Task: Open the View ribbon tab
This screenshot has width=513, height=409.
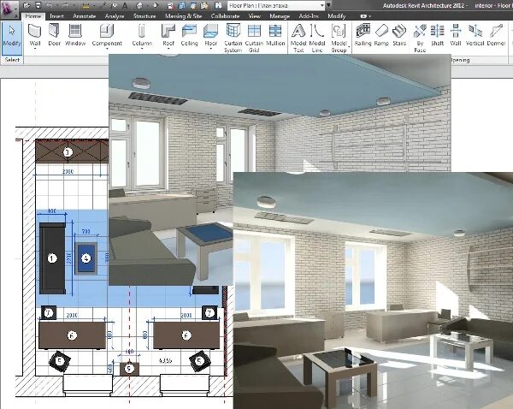Action: [x=254, y=16]
